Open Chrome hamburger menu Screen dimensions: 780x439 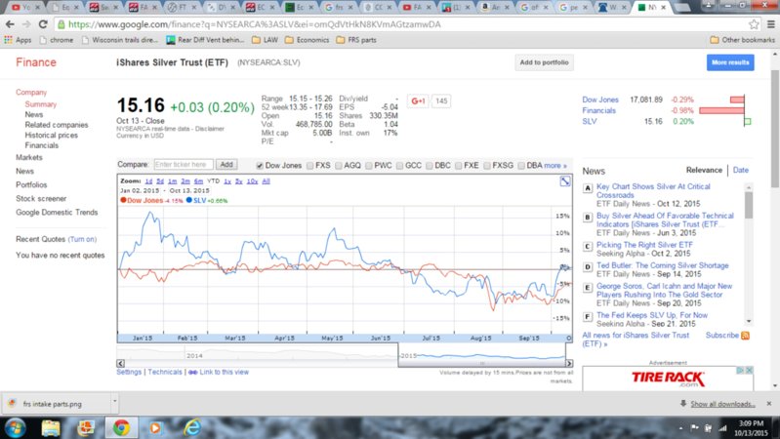coord(770,24)
